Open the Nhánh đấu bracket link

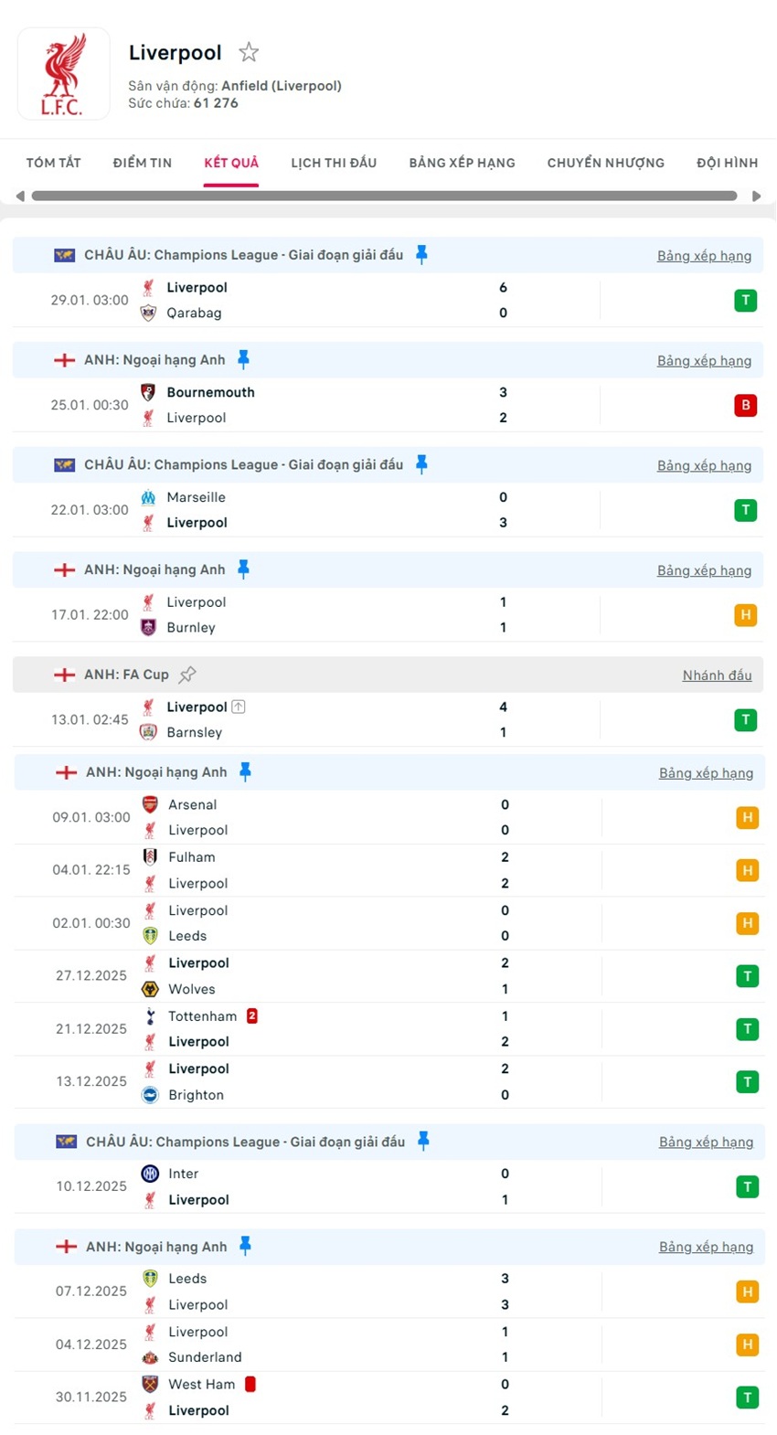coord(717,675)
